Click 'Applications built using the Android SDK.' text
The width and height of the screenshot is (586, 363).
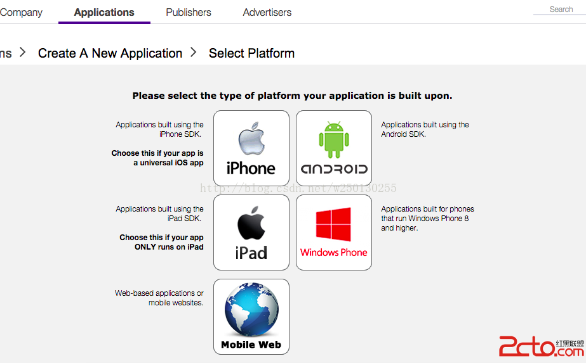425,129
